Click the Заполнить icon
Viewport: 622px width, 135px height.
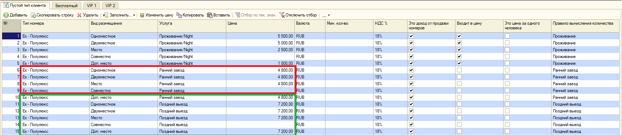pos(106,15)
